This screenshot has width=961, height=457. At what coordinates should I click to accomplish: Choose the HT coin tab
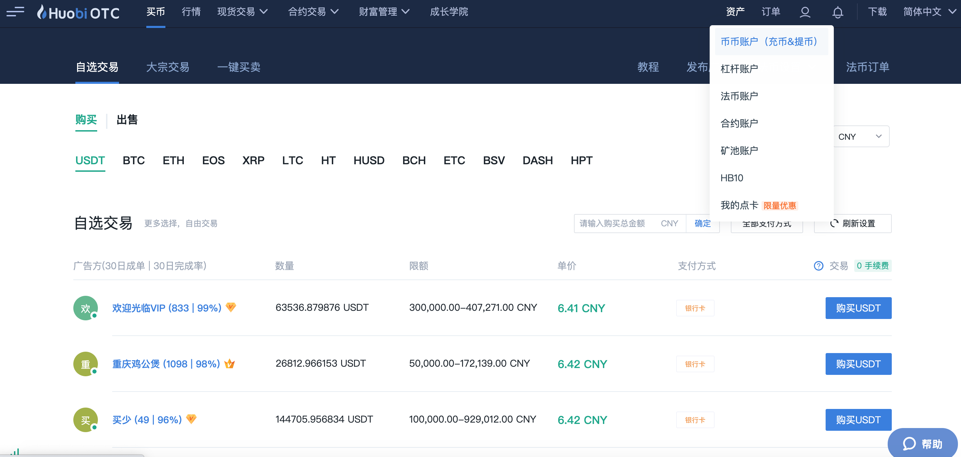(328, 161)
